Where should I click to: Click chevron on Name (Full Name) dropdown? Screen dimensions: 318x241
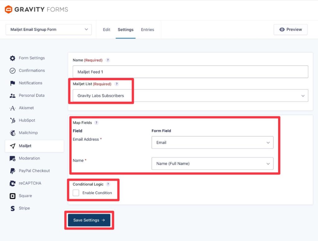(268, 164)
